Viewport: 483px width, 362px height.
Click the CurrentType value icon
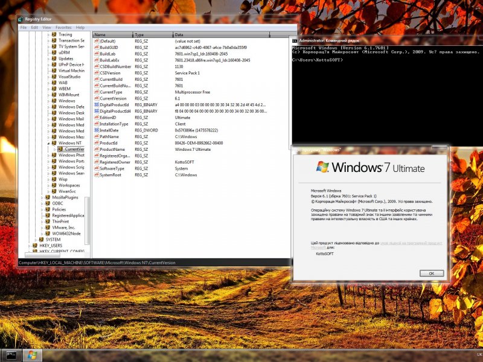tap(97, 92)
